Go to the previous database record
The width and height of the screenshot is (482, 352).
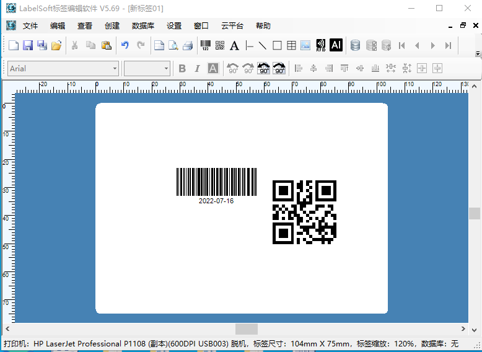(x=417, y=45)
